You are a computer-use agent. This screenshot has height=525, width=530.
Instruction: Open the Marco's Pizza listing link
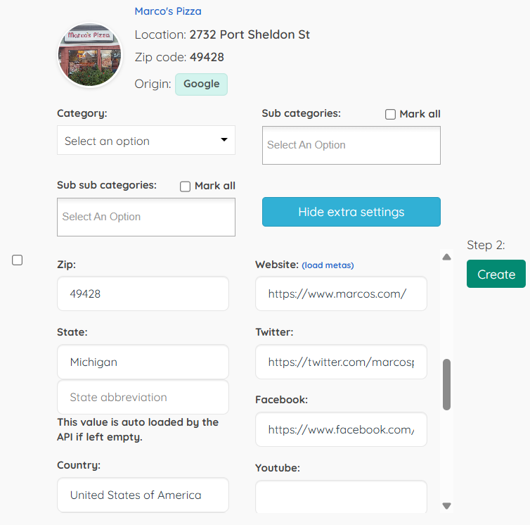point(168,11)
